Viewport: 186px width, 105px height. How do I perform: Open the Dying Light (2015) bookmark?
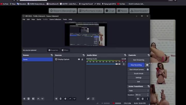[x=109, y=4]
